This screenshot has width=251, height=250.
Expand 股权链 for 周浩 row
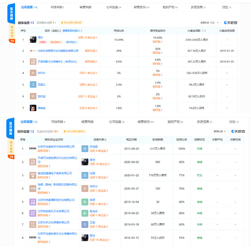(158, 42)
